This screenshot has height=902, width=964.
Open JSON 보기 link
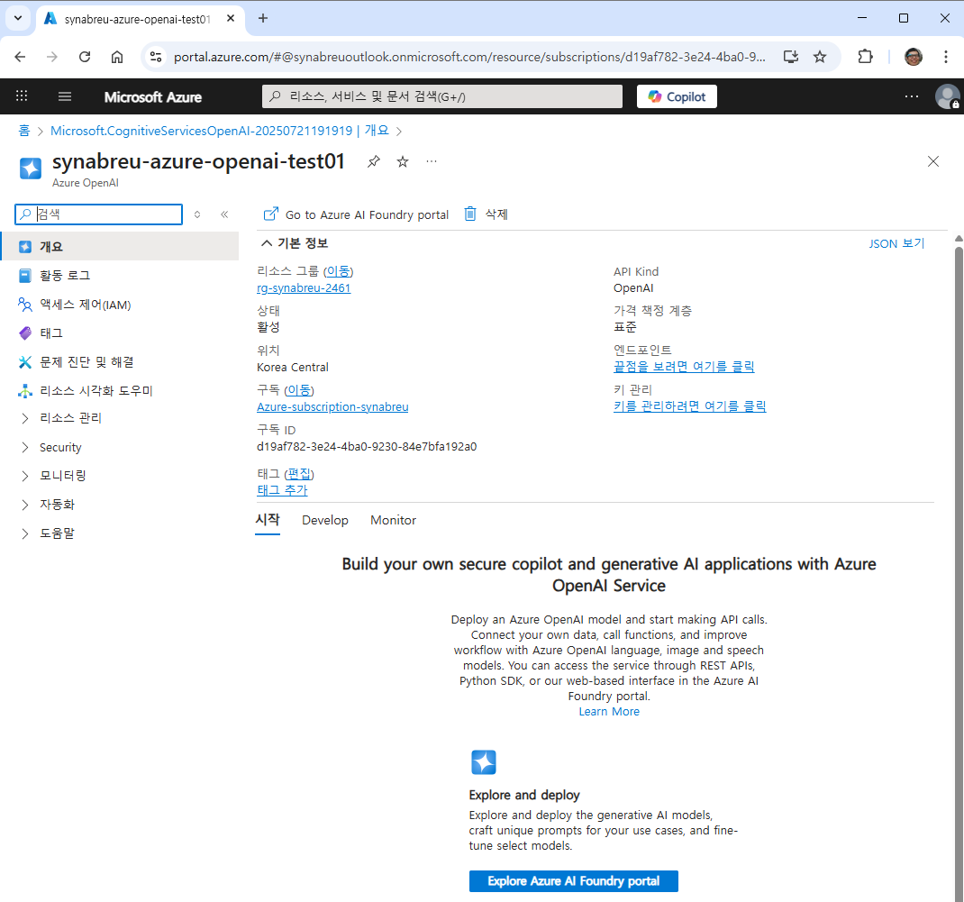click(x=896, y=243)
